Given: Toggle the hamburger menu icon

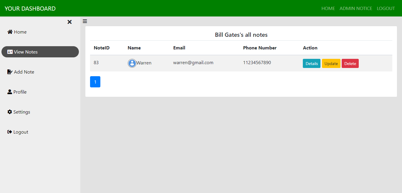Looking at the screenshot, I should 85,21.
